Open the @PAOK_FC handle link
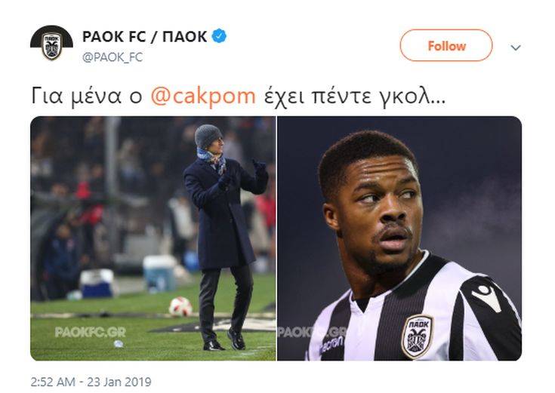555x393 pixels. (x=113, y=57)
